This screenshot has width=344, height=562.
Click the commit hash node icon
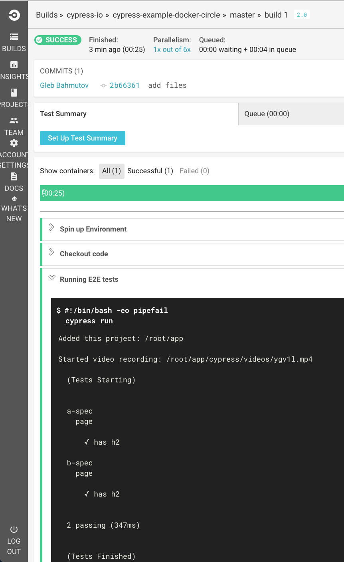(x=103, y=85)
